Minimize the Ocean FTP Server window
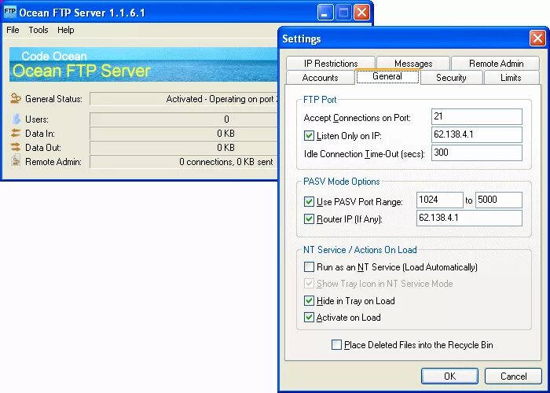This screenshot has height=393, width=550. [x=325, y=13]
